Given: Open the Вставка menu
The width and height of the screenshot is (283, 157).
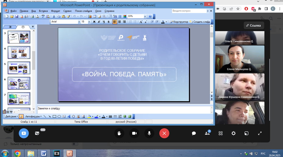Looking at the screenshot, I should pos(43,11).
